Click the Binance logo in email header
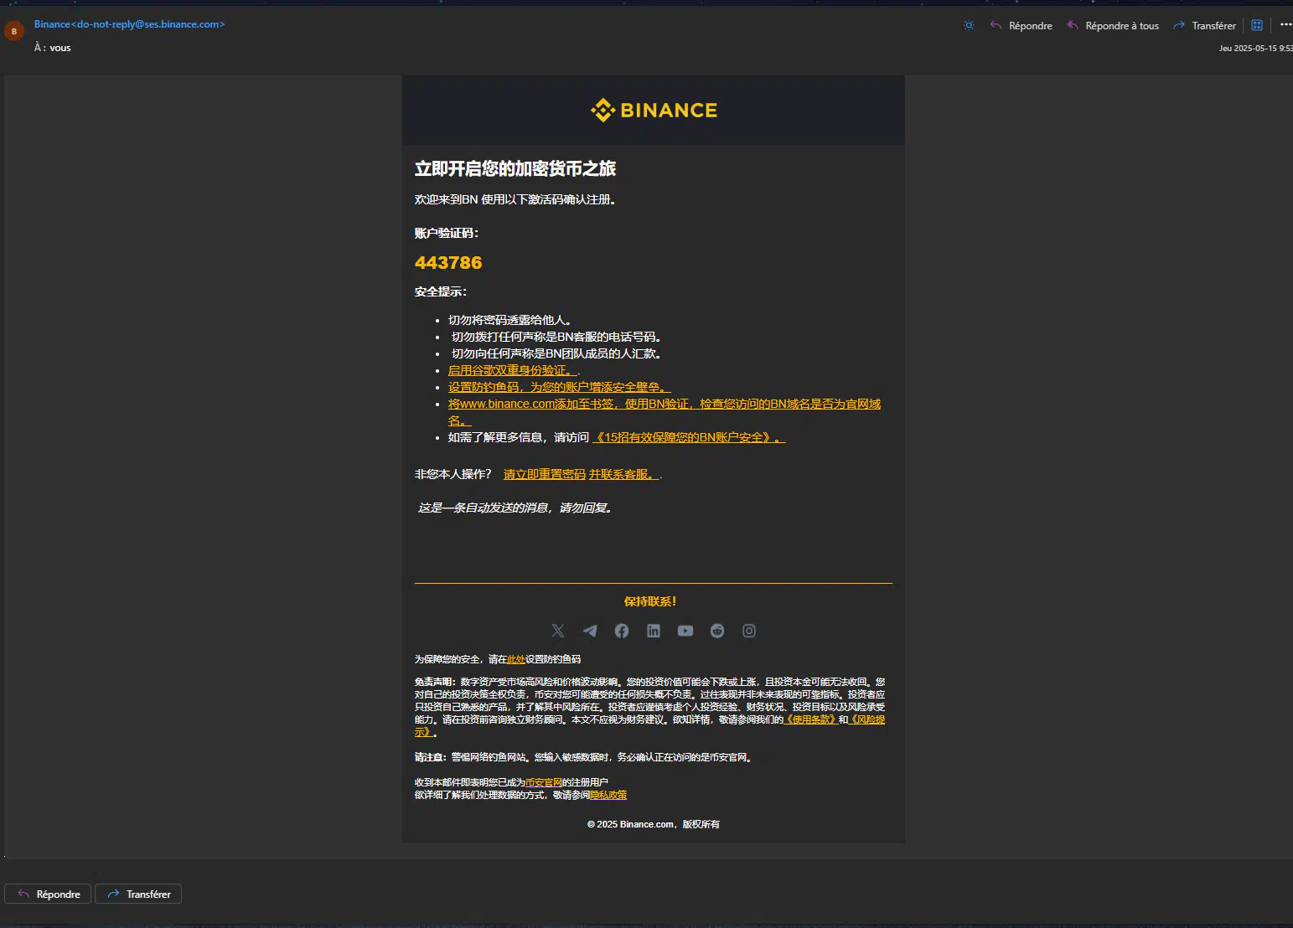This screenshot has height=928, width=1293. pos(654,110)
